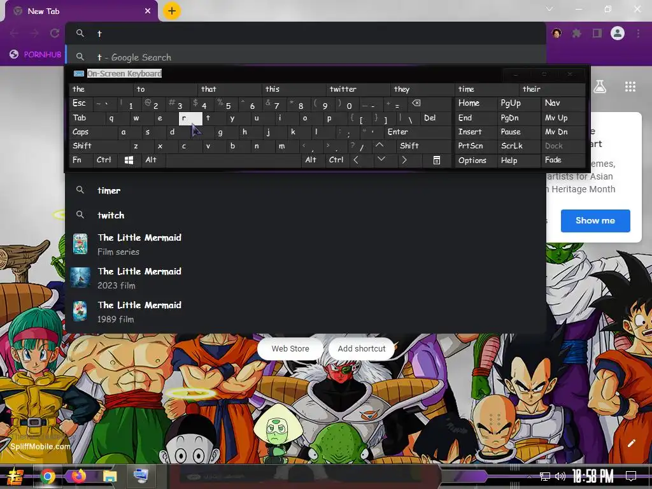This screenshot has width=652, height=489.
Task: Click the Help key on the on-screen keyboard
Action: tap(518, 160)
